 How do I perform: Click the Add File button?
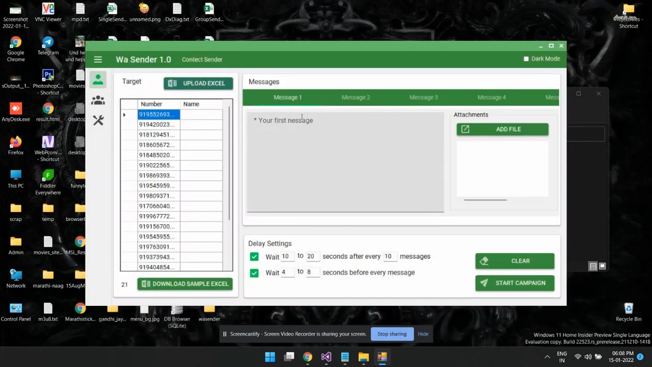pos(502,129)
